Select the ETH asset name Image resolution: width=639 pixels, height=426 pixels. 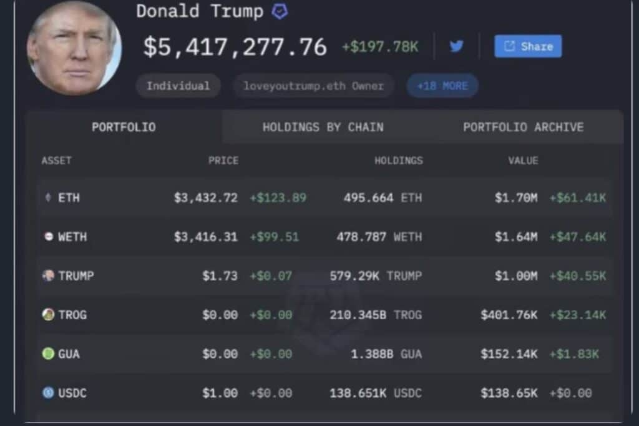69,198
